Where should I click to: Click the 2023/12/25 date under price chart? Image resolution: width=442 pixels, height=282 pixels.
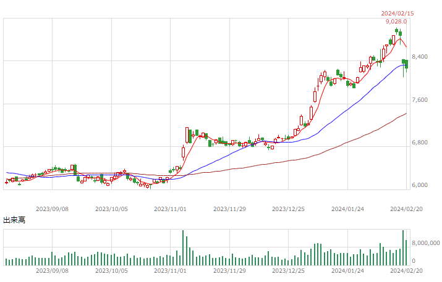tap(288, 209)
